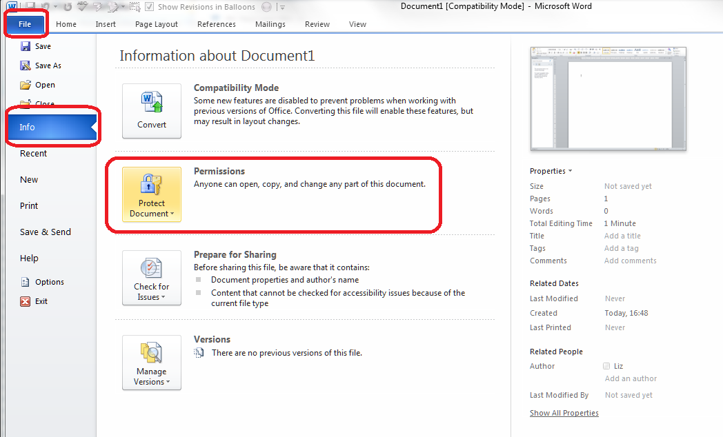Click the document preview thumbnail
The height and width of the screenshot is (437, 723).
coord(608,99)
